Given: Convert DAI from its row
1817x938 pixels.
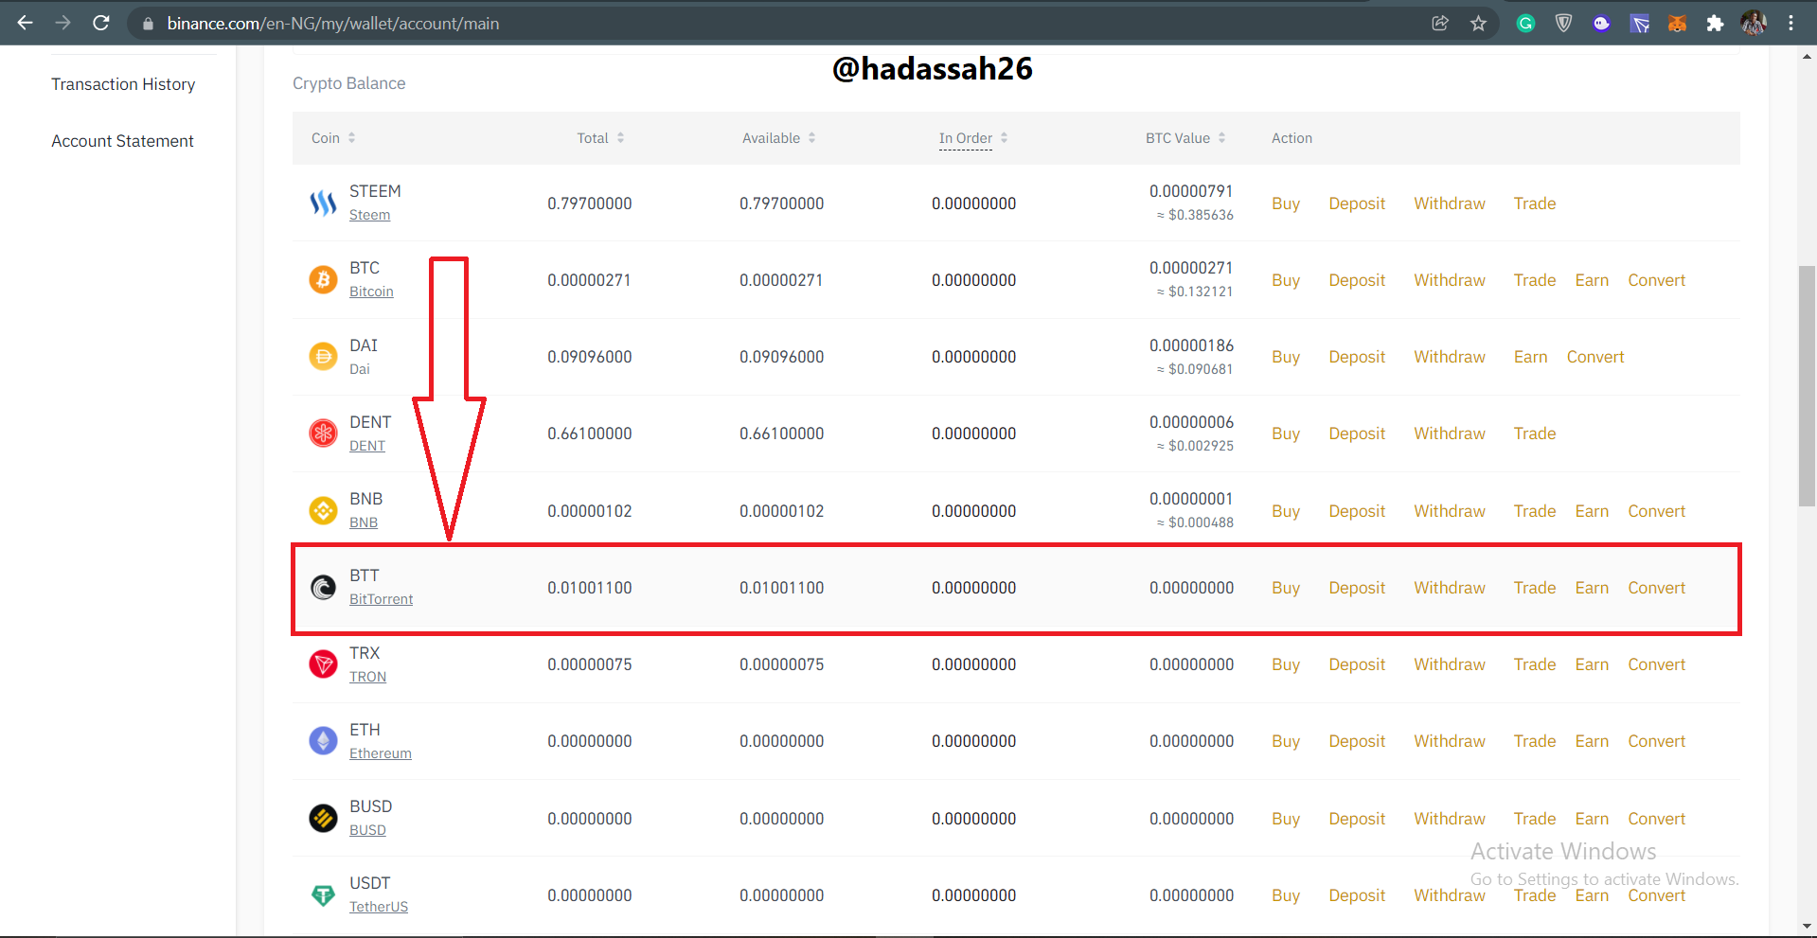Looking at the screenshot, I should (1594, 357).
